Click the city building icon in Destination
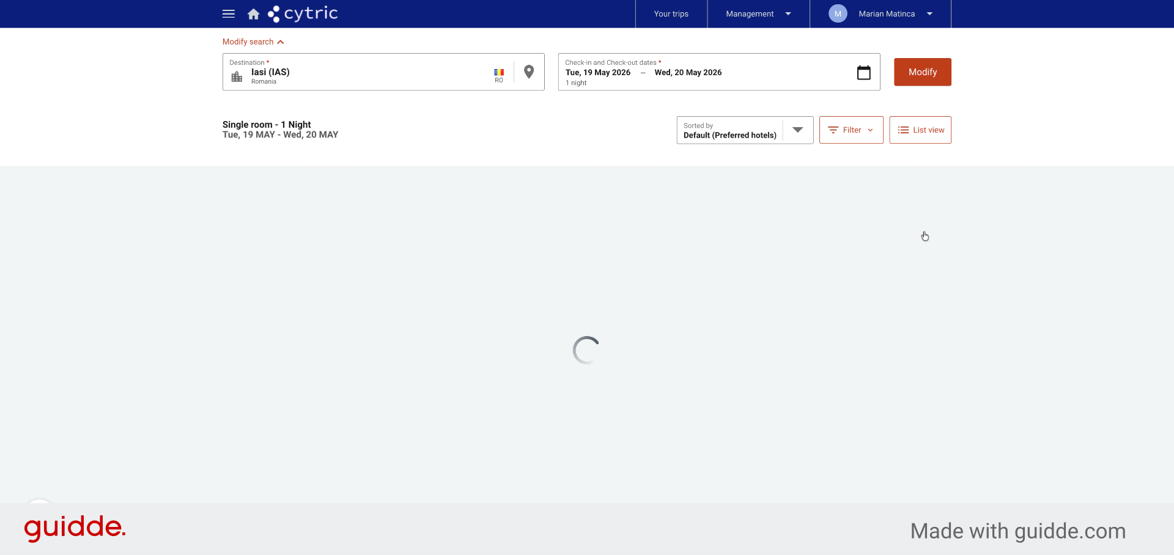 tap(237, 76)
